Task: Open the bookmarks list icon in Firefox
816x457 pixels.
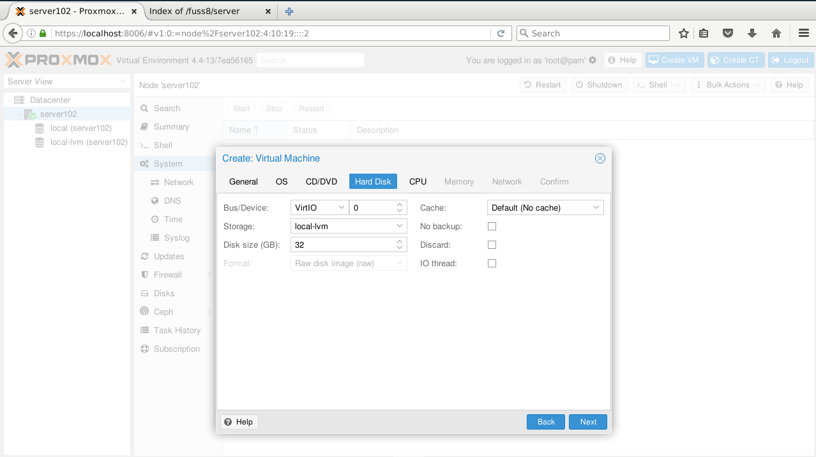Action: pyautogui.click(x=704, y=33)
